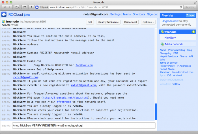198x134 pixels.
Task: Go back with the Safari back arrow
Action: point(5,7)
